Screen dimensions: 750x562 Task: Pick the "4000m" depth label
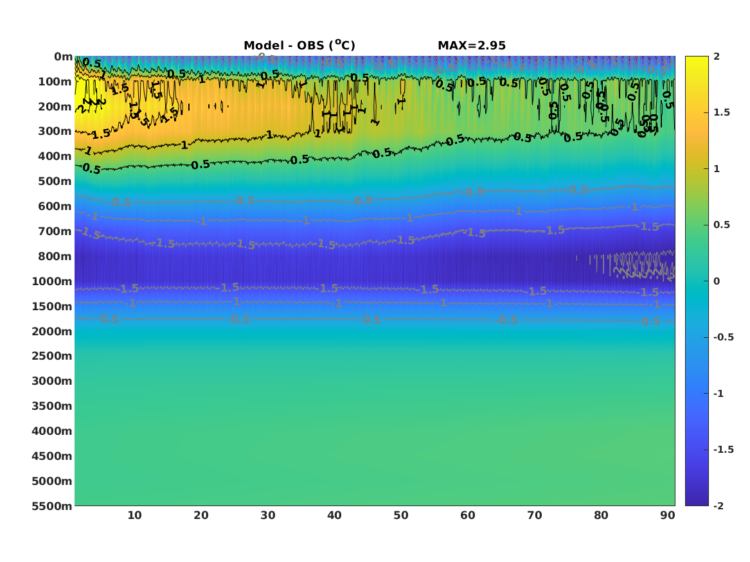point(52,431)
